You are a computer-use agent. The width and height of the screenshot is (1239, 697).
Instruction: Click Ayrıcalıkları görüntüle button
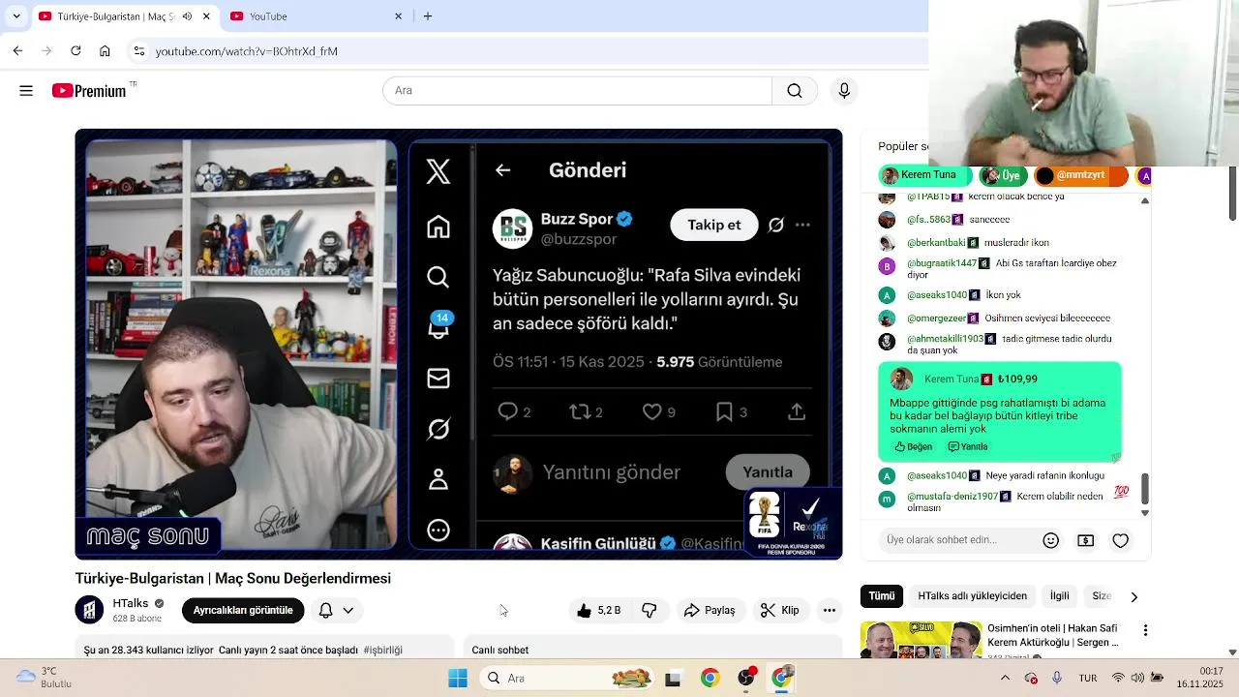tap(243, 610)
